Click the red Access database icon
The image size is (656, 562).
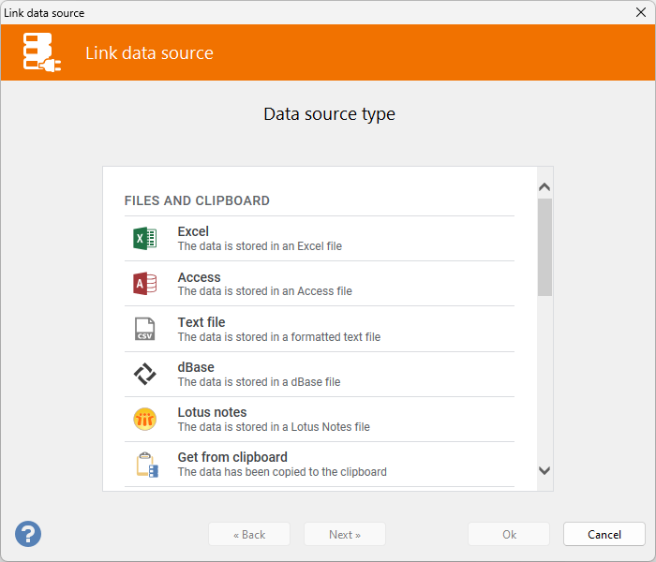pos(144,284)
